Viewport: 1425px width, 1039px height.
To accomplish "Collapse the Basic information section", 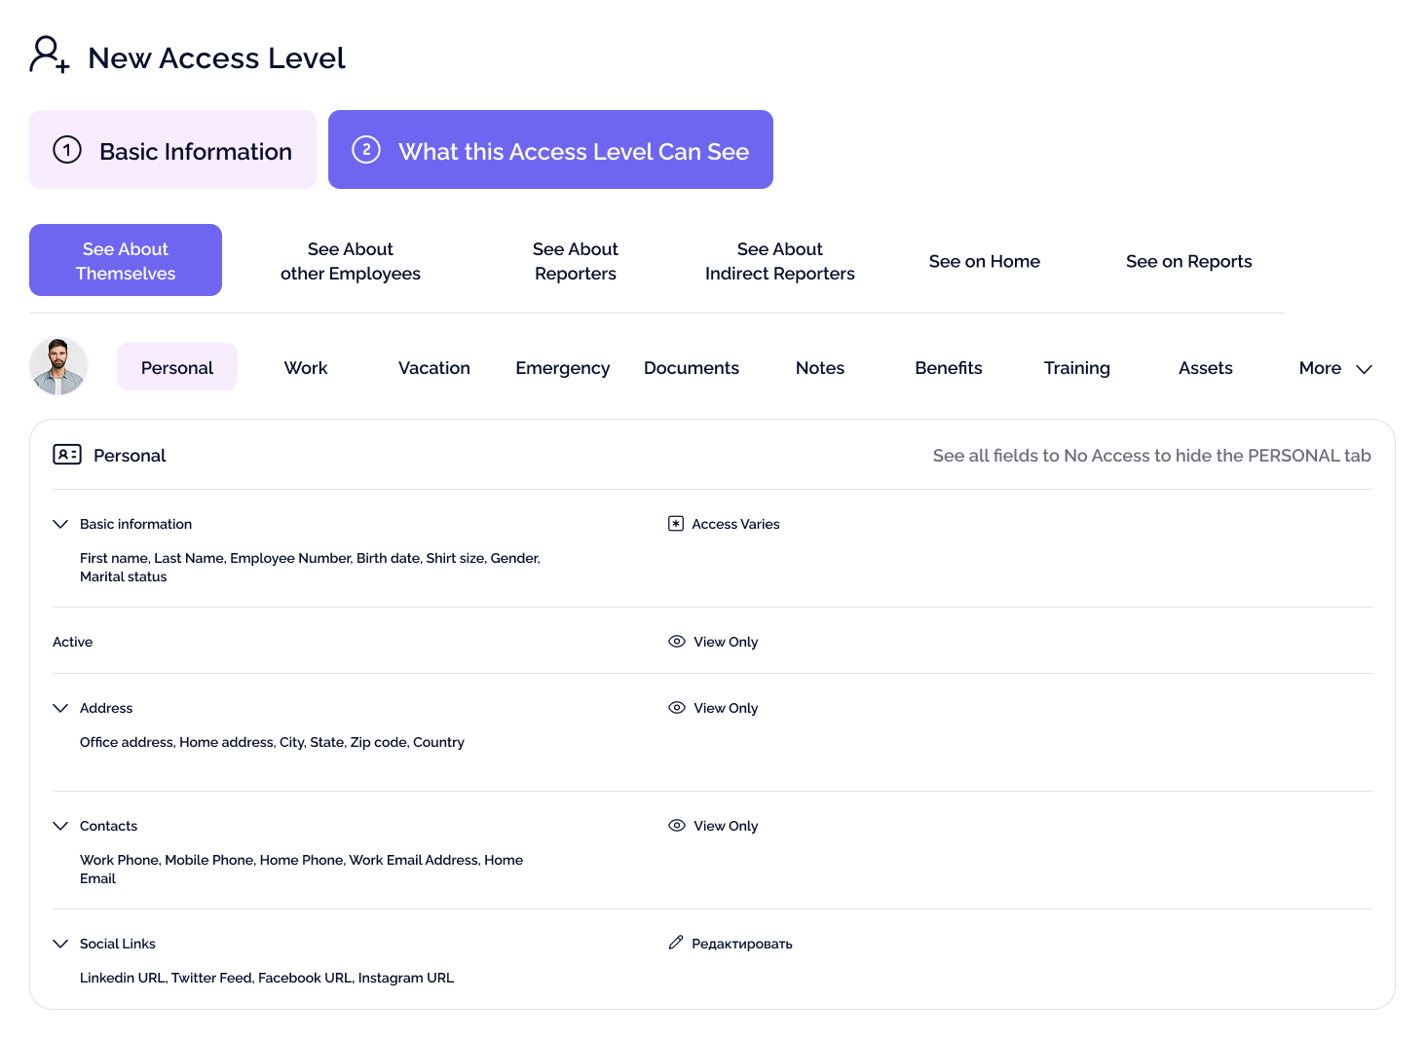I will [60, 524].
